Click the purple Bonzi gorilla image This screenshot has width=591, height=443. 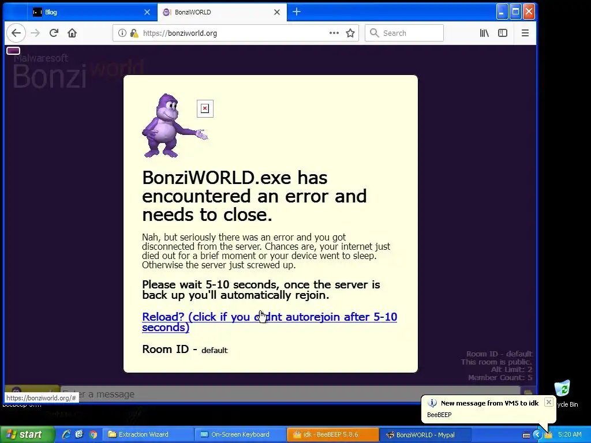(x=174, y=125)
